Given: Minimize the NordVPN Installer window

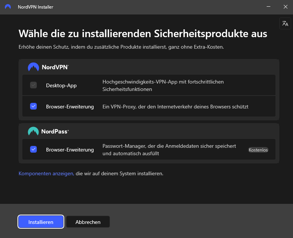Looking at the screenshot, I should click(x=268, y=7).
